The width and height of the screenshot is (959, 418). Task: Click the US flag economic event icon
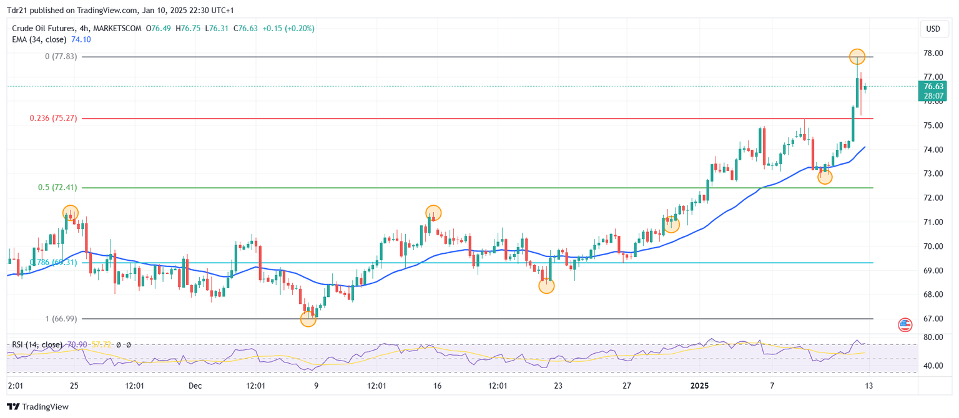[x=905, y=324]
